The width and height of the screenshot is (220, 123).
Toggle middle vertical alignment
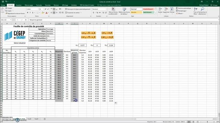pos(54,9)
